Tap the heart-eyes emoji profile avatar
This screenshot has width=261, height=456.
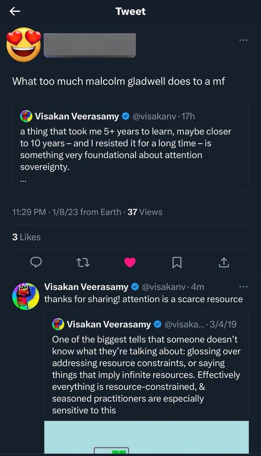pyautogui.click(x=24, y=45)
